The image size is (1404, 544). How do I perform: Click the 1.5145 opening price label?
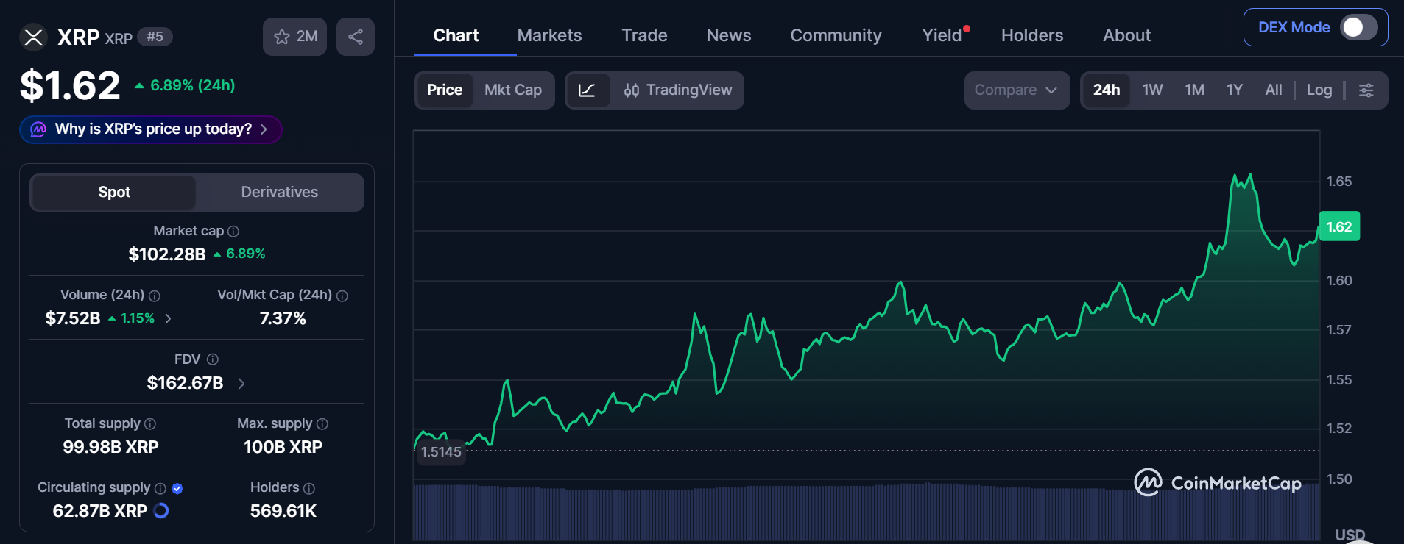(x=441, y=452)
